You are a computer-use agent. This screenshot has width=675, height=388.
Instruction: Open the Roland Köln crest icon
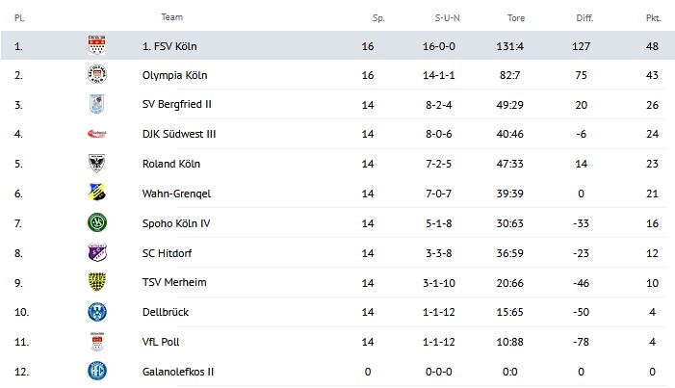[96, 164]
